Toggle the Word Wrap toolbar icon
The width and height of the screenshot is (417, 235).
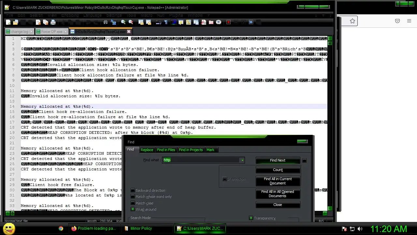click(x=158, y=22)
